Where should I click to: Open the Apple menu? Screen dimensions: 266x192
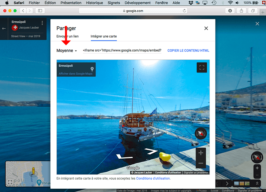[7, 3]
